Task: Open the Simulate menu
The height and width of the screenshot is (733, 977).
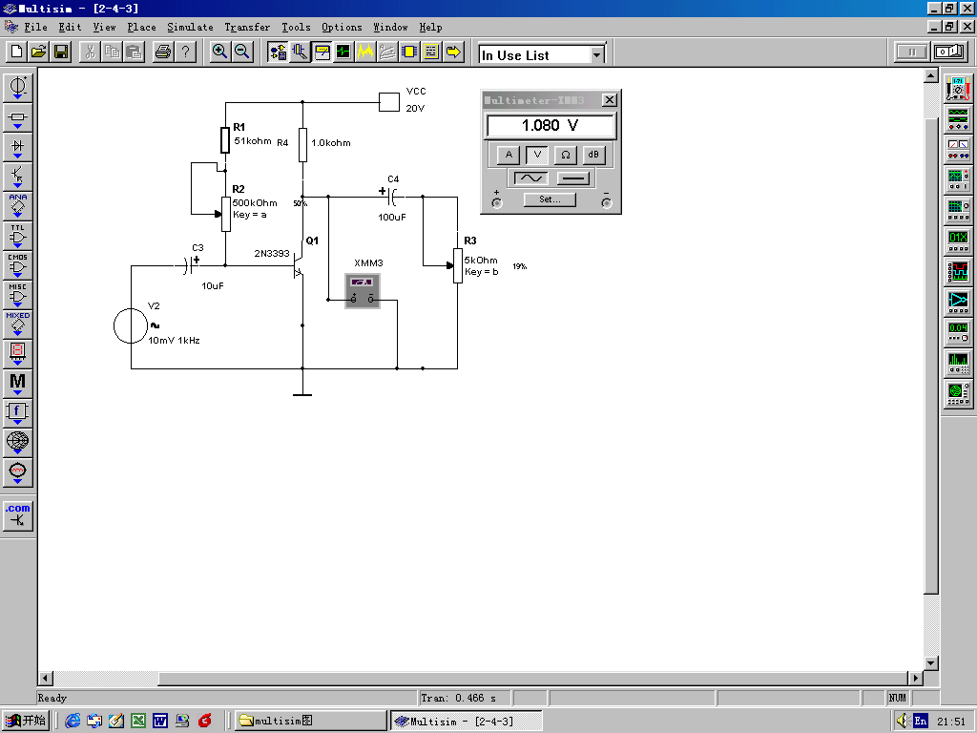Action: coord(190,27)
